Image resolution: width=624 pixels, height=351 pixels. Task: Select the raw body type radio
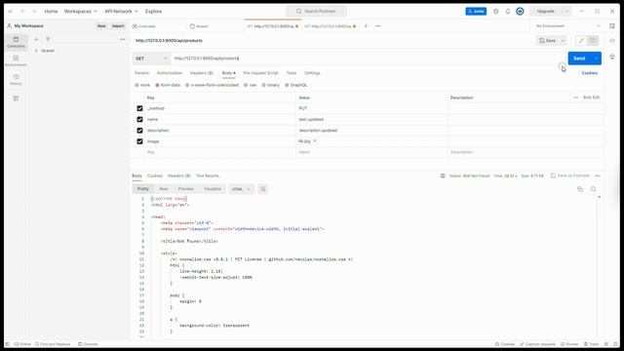tap(246, 85)
